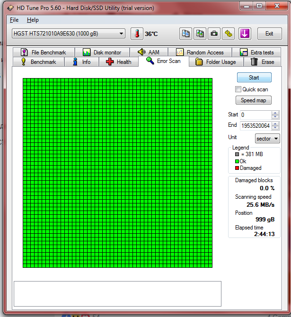This screenshot has width=291, height=317.
Task: Click the copy screenshot to clipboard icon
Action: click(200, 34)
